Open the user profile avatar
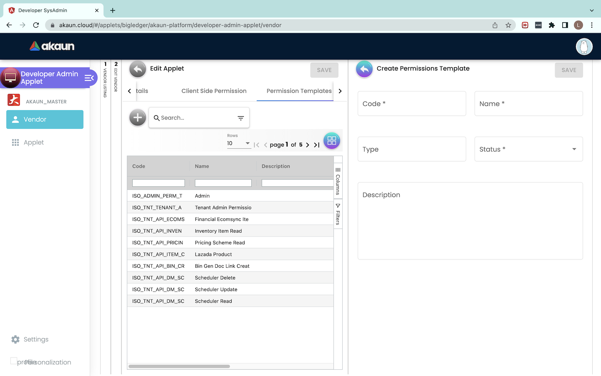 tap(584, 46)
